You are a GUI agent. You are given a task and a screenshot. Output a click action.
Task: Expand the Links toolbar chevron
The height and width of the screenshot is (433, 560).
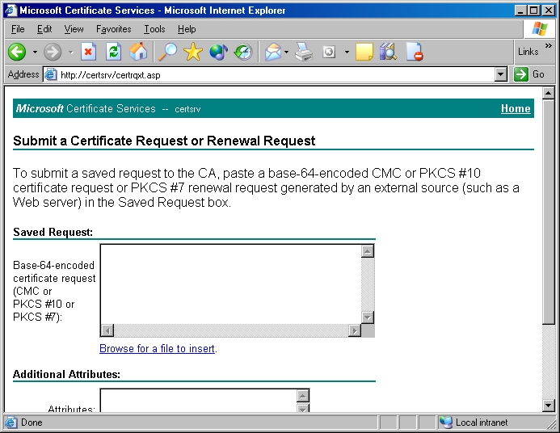click(x=548, y=46)
